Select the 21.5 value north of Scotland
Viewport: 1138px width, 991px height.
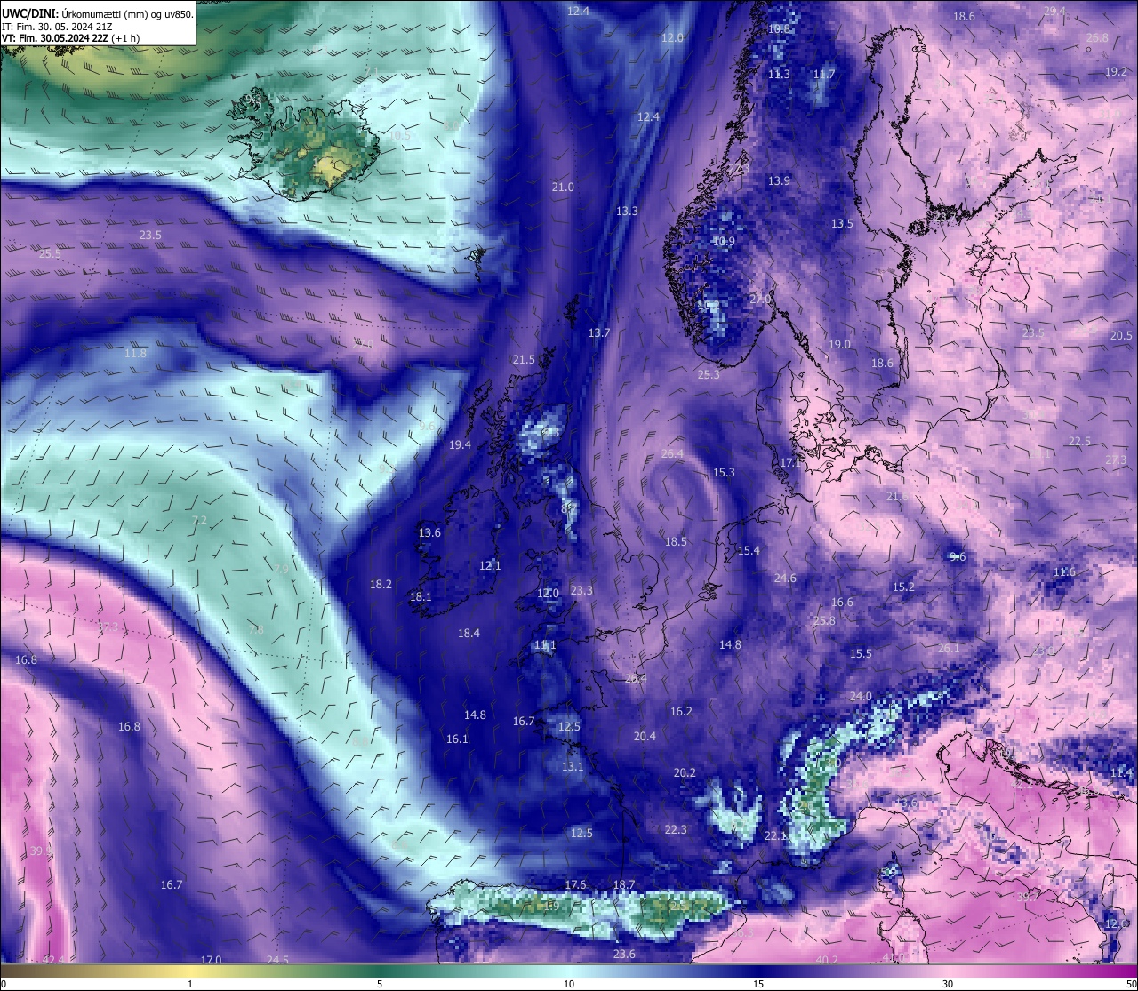(x=524, y=359)
